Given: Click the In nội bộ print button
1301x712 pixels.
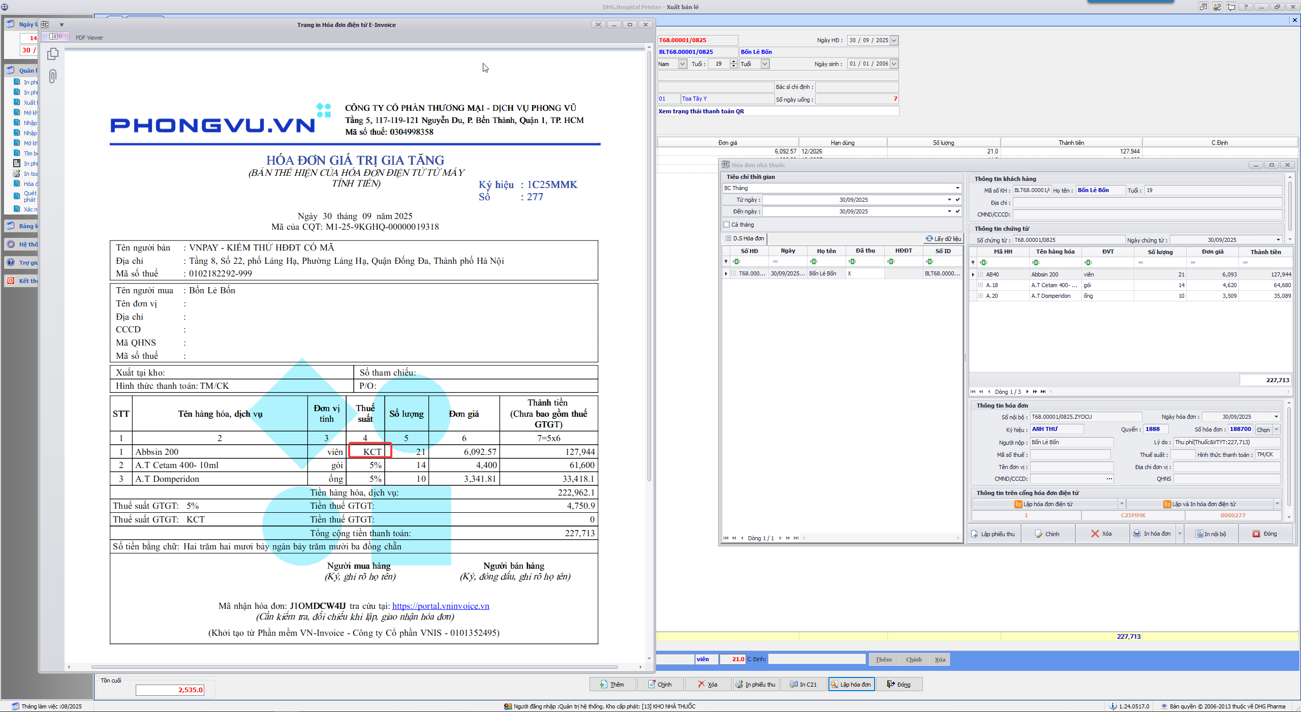Looking at the screenshot, I should [1211, 534].
